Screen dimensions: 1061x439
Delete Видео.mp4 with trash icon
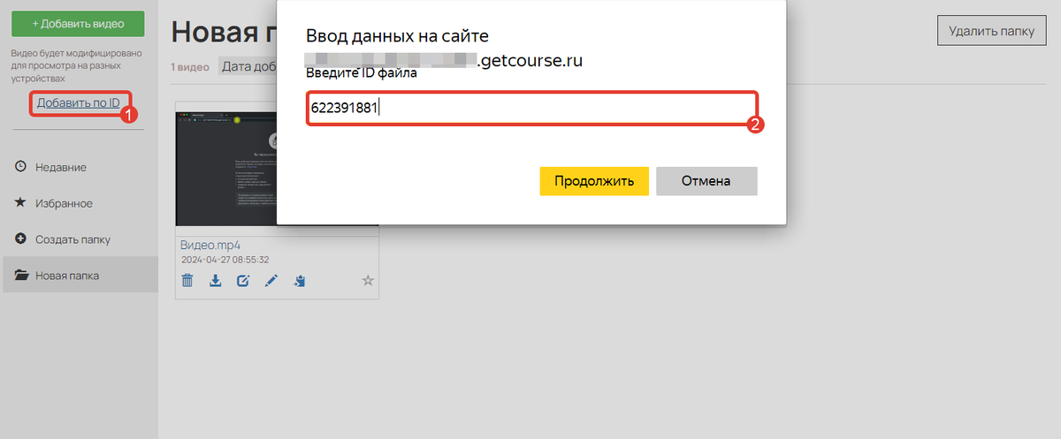coord(187,281)
